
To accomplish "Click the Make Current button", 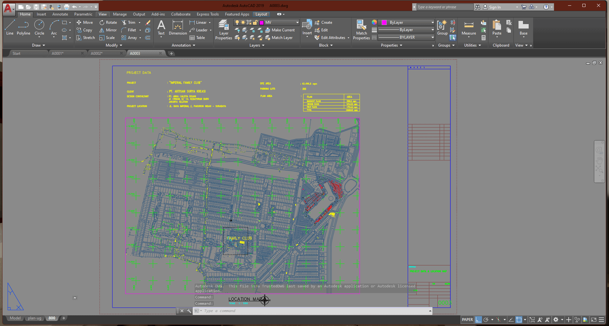I will pos(281,30).
